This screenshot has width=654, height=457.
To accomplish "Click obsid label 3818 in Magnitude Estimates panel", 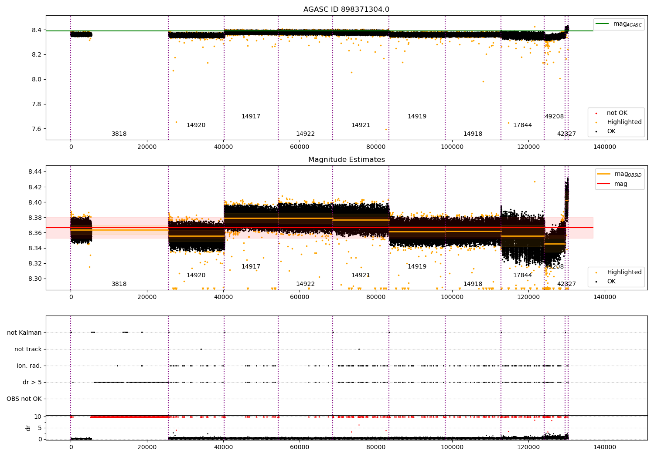I will point(119,284).
